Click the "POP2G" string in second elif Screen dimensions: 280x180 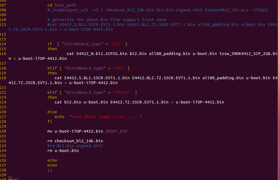click(x=121, y=93)
